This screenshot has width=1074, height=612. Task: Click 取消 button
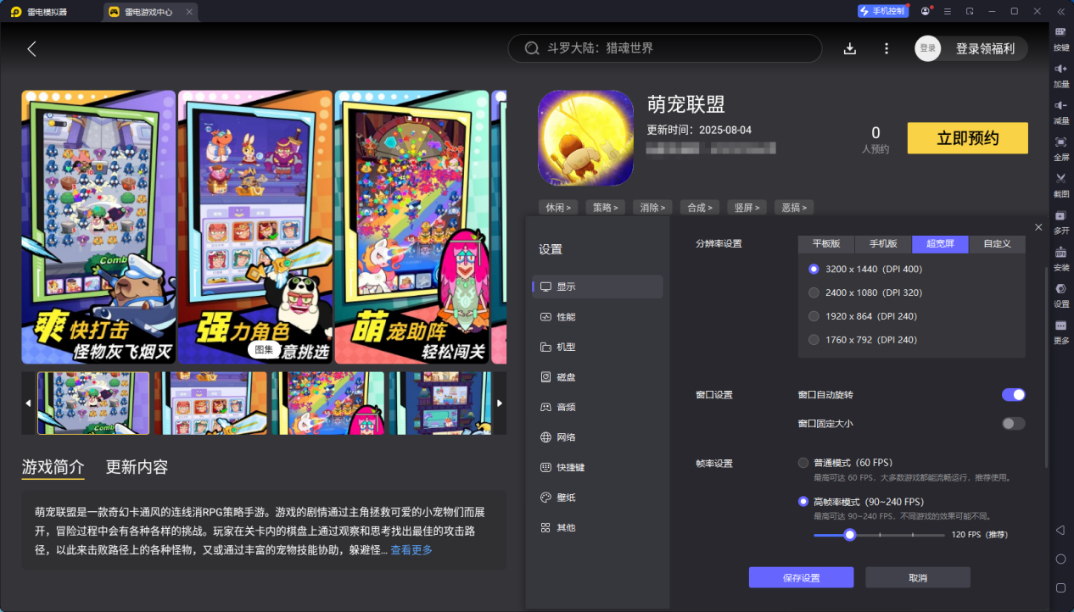click(918, 577)
